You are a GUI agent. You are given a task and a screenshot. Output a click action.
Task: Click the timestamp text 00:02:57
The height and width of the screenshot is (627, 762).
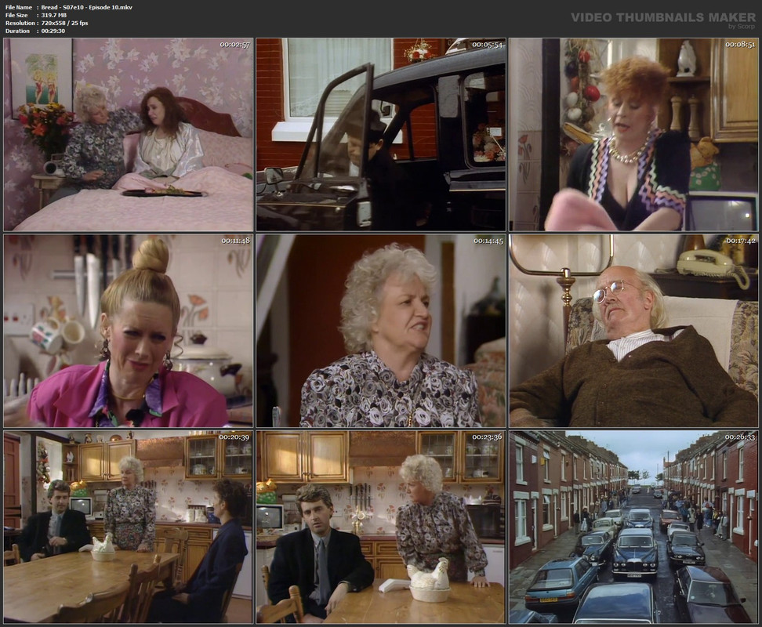pyautogui.click(x=234, y=44)
